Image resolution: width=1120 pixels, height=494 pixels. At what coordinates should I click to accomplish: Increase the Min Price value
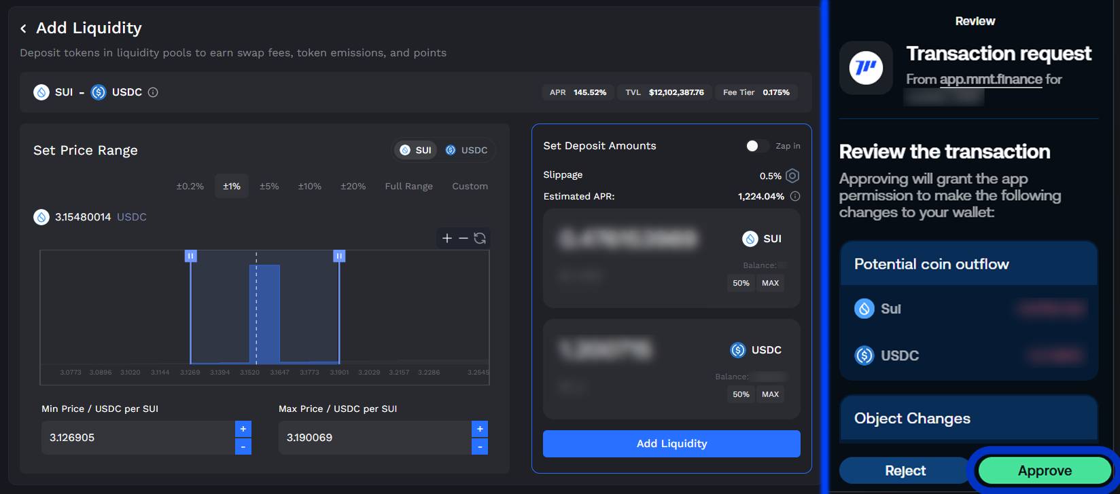coord(243,429)
